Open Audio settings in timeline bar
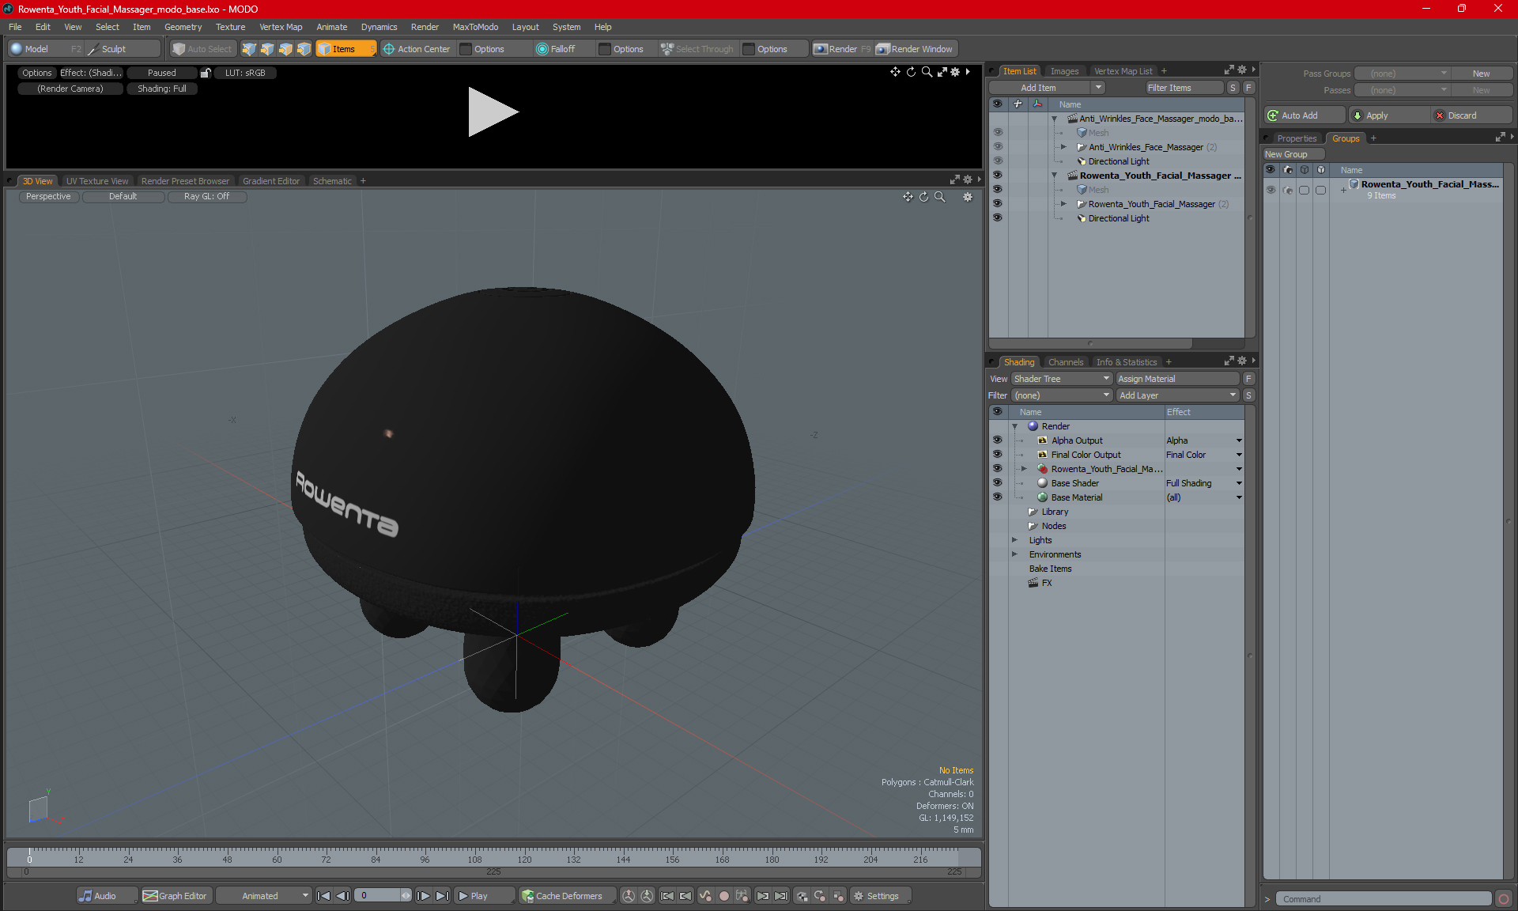Screen dimensions: 1518x911 click(107, 896)
